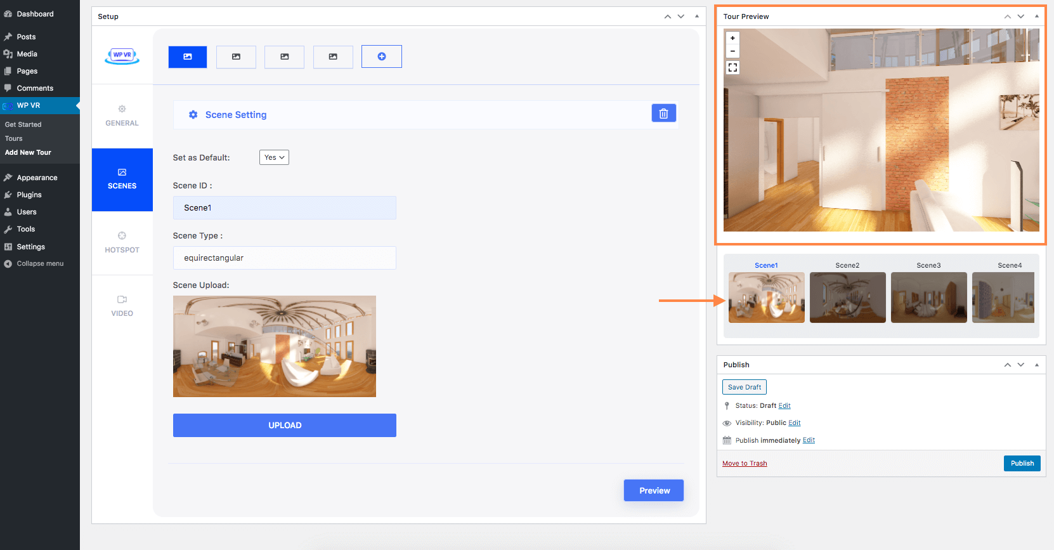Delete scene with trash icon
Image resolution: width=1054 pixels, height=550 pixels.
point(663,113)
